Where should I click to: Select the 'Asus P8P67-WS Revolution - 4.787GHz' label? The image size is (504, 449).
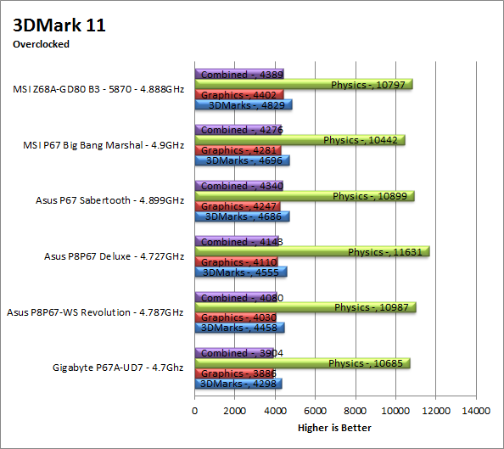click(x=95, y=312)
